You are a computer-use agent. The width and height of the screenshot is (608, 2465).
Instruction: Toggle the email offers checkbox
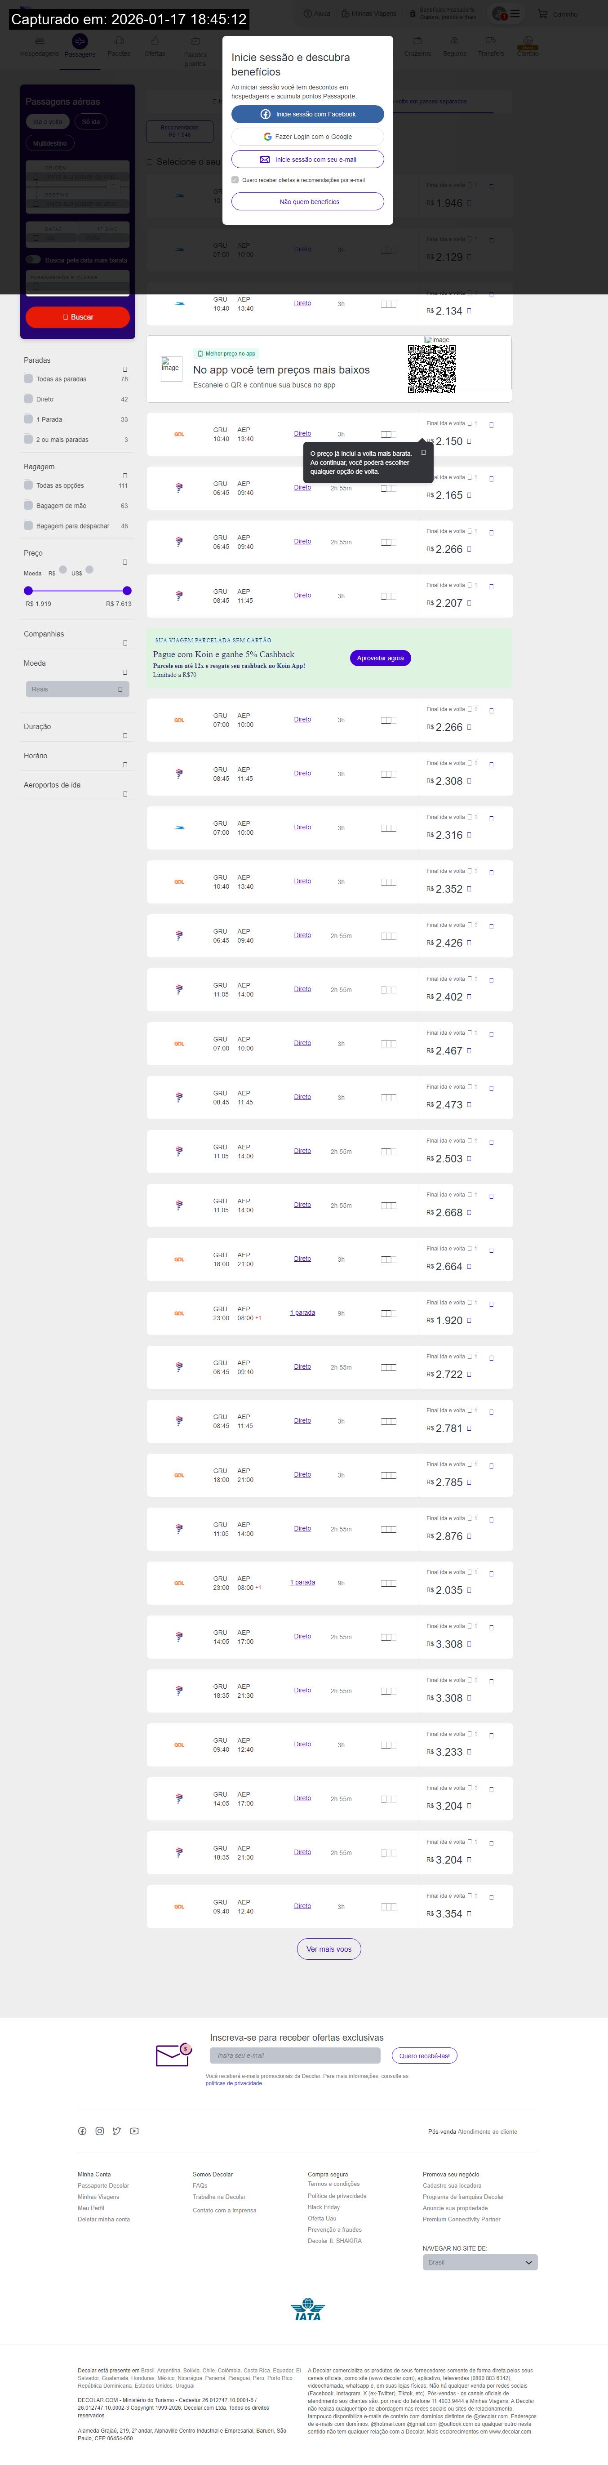tap(235, 180)
